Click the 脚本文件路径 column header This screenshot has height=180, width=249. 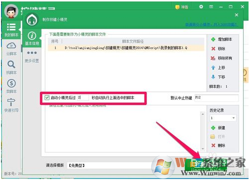(133, 41)
